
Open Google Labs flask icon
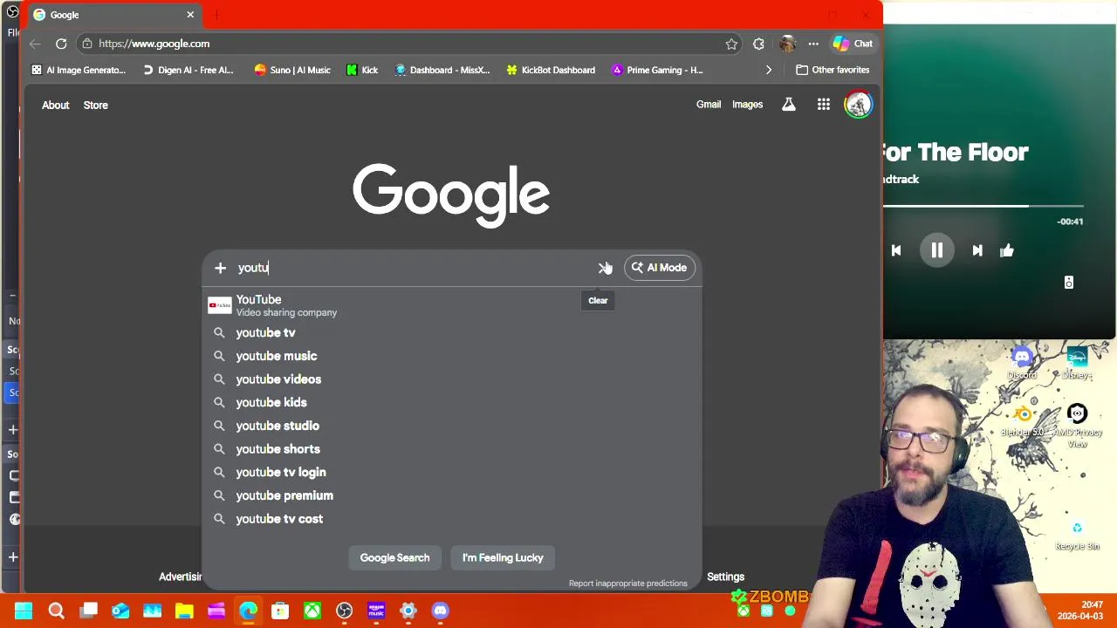pos(789,105)
